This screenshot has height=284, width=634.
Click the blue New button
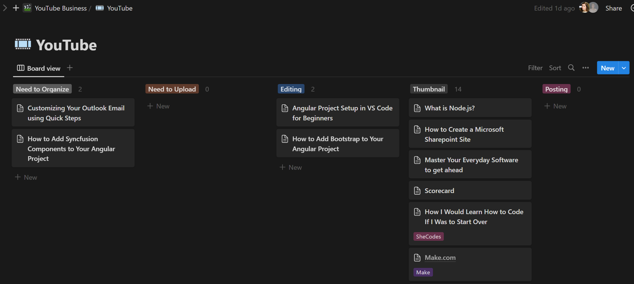tap(608, 68)
